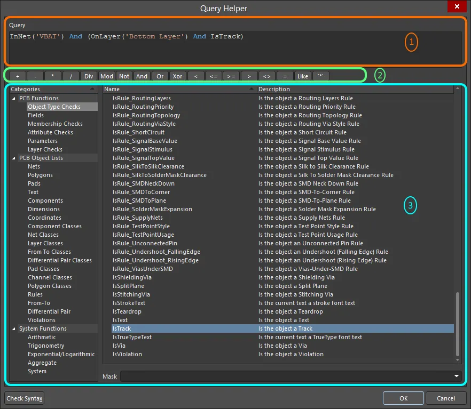Click the Div operator button
This screenshot has width=471, height=409.
click(89, 76)
